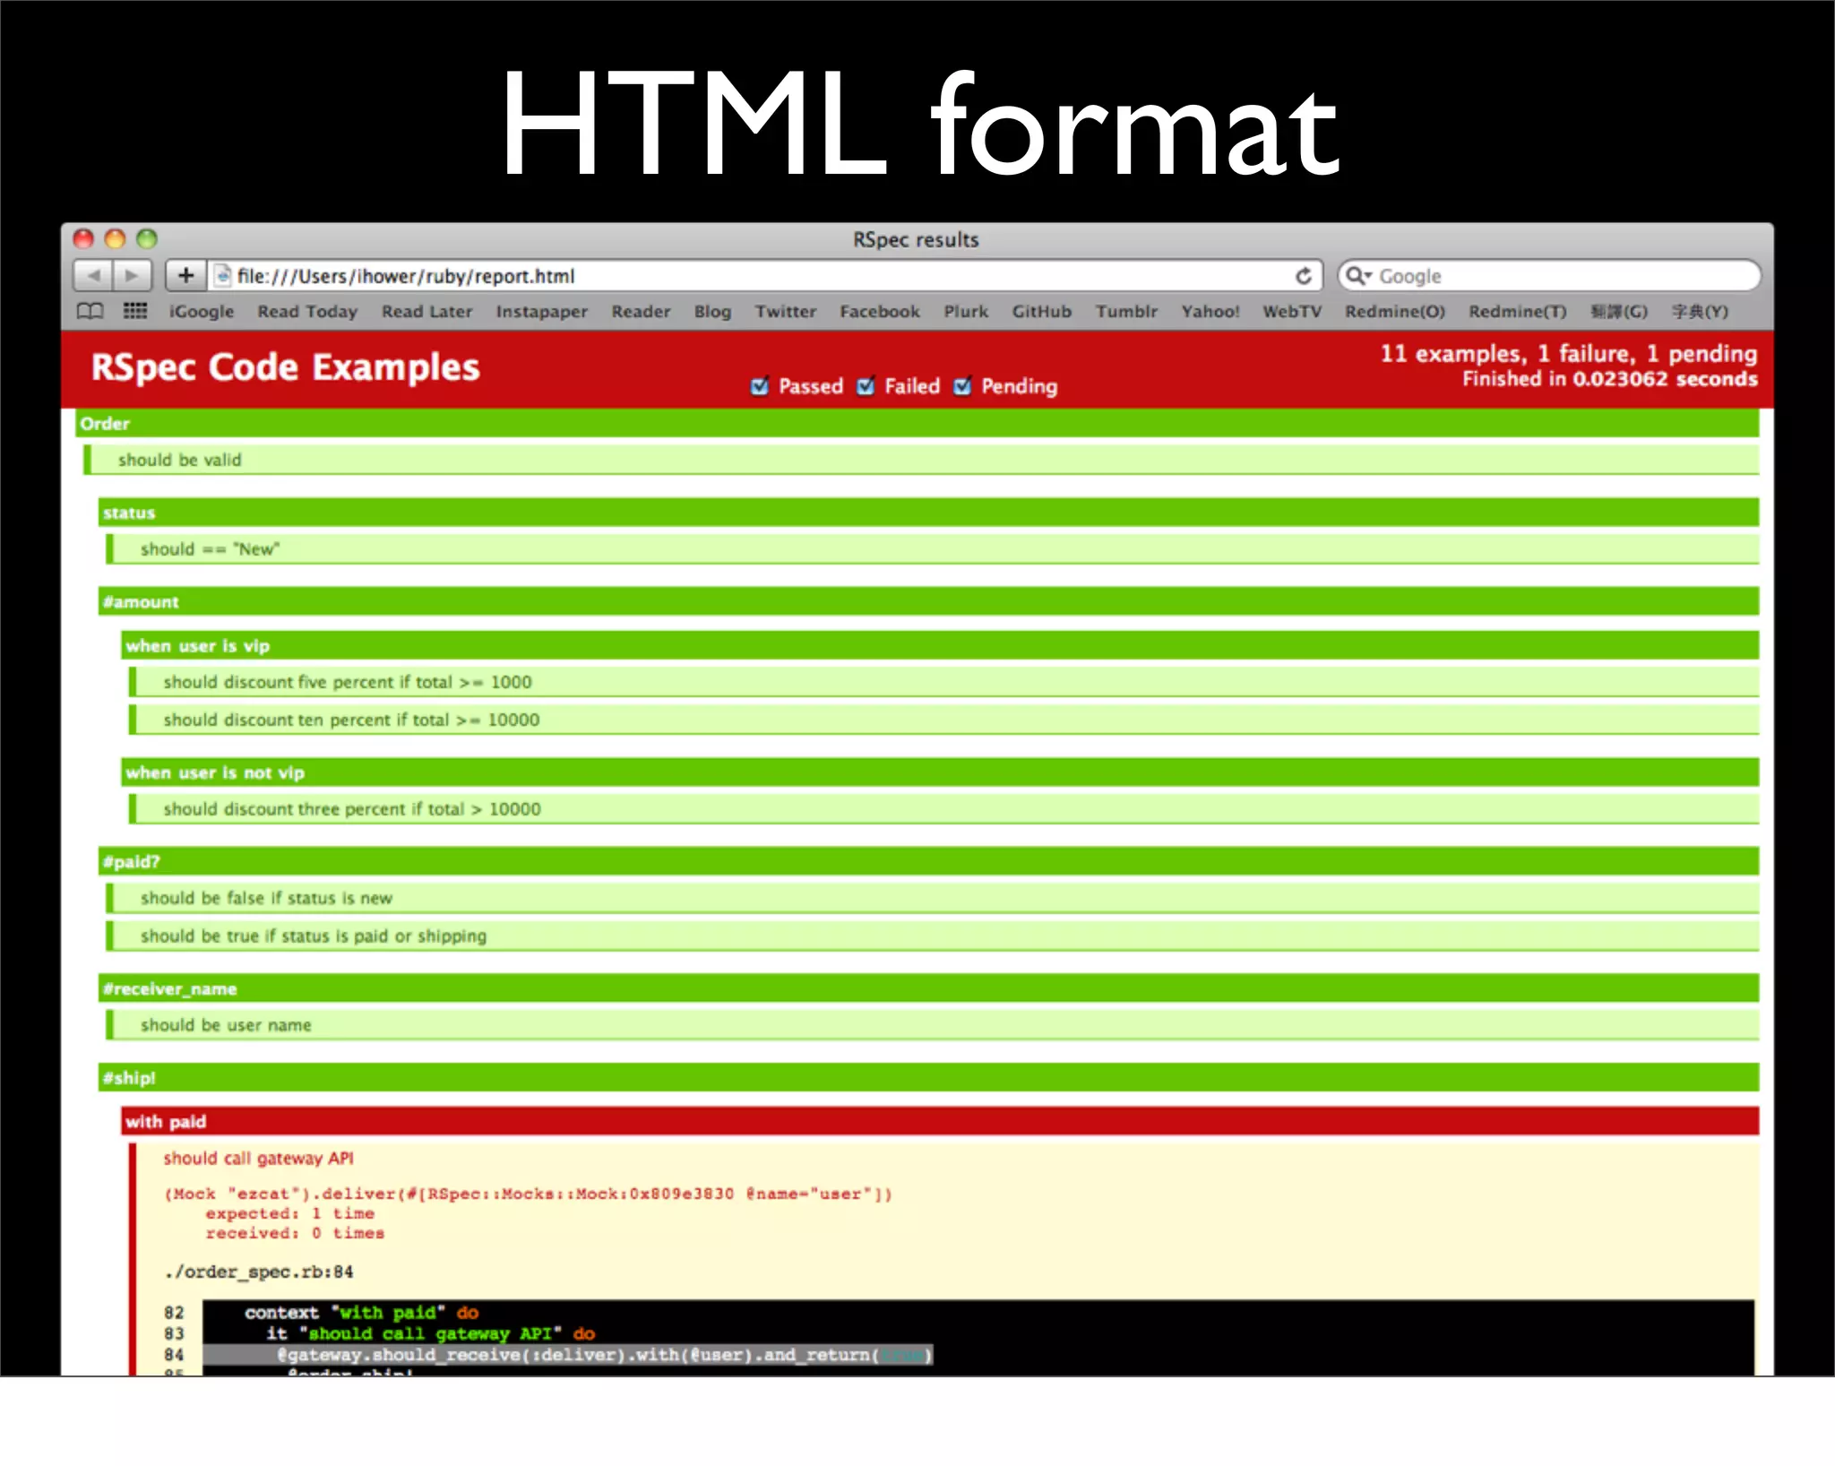1835x1466 pixels.
Task: Click the '11 examples, 1 failure, 1 pending' summary
Action: 1568,354
